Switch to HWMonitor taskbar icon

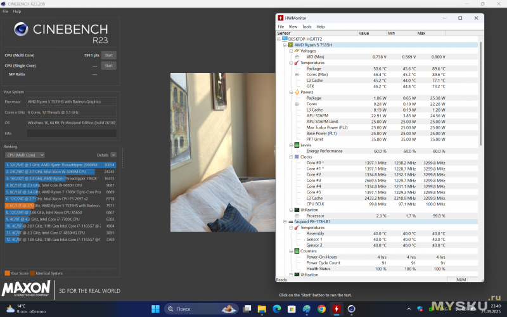point(337,309)
